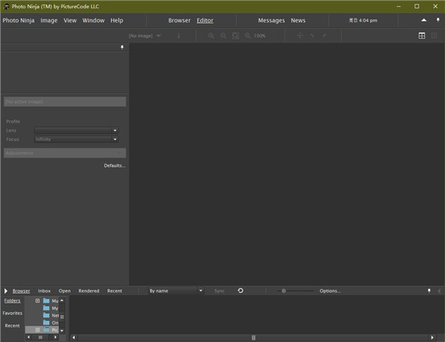Adjust the thumbnail size slider
The height and width of the screenshot is (342, 445).
[x=283, y=291]
